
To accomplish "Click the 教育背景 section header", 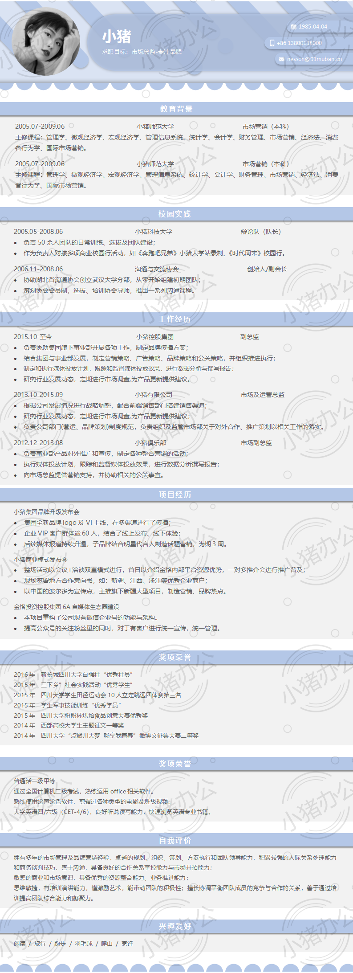I will coord(176,109).
